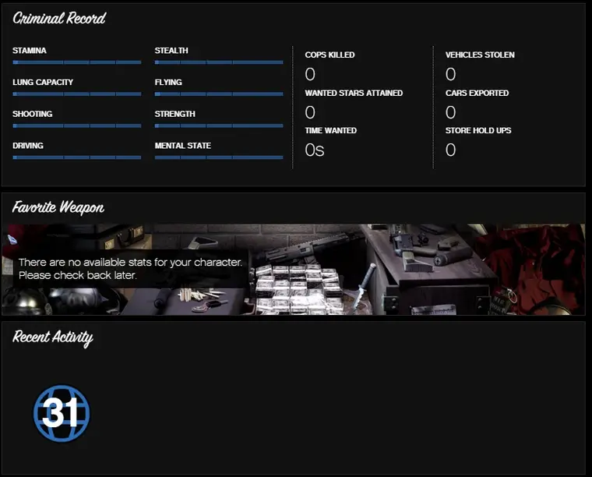This screenshot has width=592, height=477.
Task: Click the Cars Exported label
Action: 477,93
